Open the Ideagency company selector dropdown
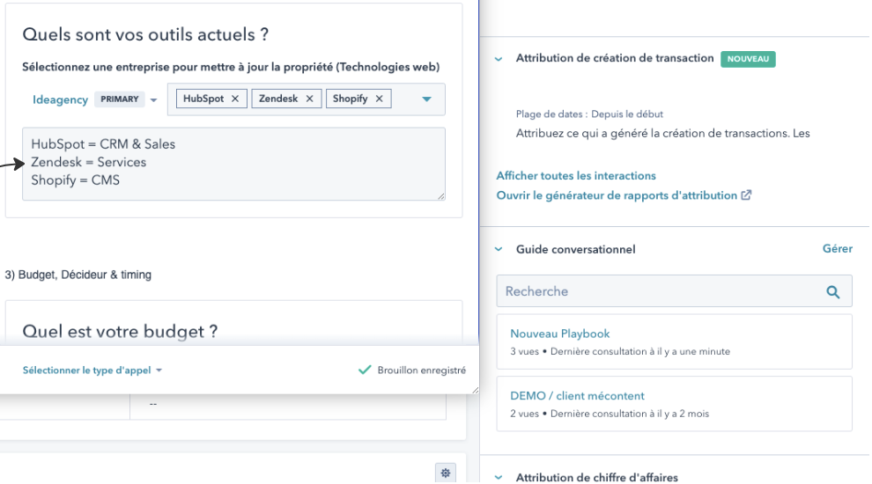 (x=153, y=100)
